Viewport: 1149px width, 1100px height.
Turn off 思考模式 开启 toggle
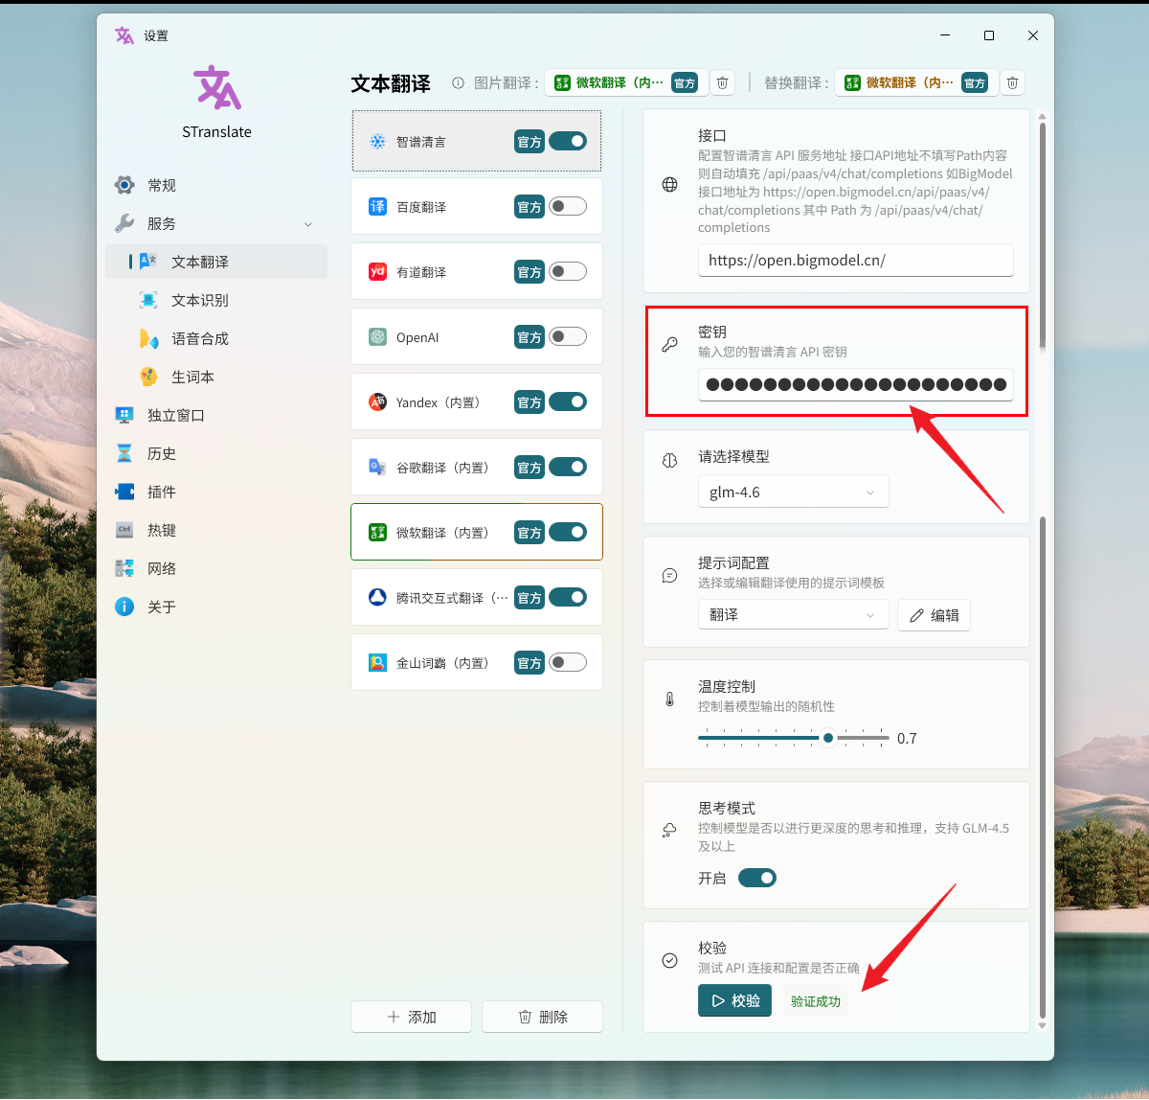[757, 879]
